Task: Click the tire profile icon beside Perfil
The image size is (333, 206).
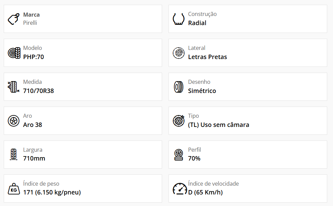Action: 179,155
